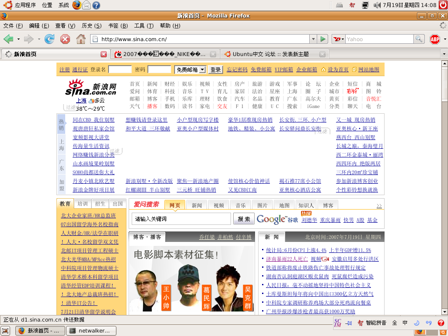This screenshot has height=336, width=448.
Task: Select the 知识人 search tab
Action: coord(306,205)
